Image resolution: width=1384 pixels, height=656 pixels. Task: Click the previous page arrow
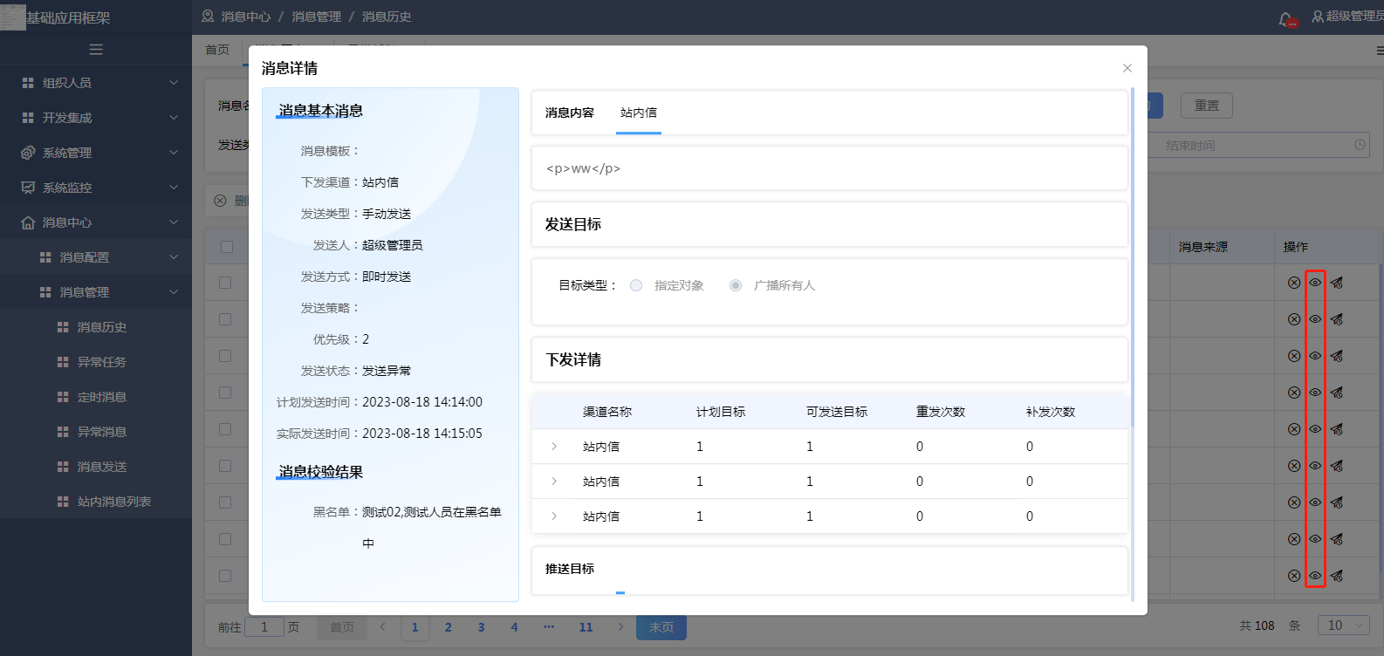coord(382,627)
